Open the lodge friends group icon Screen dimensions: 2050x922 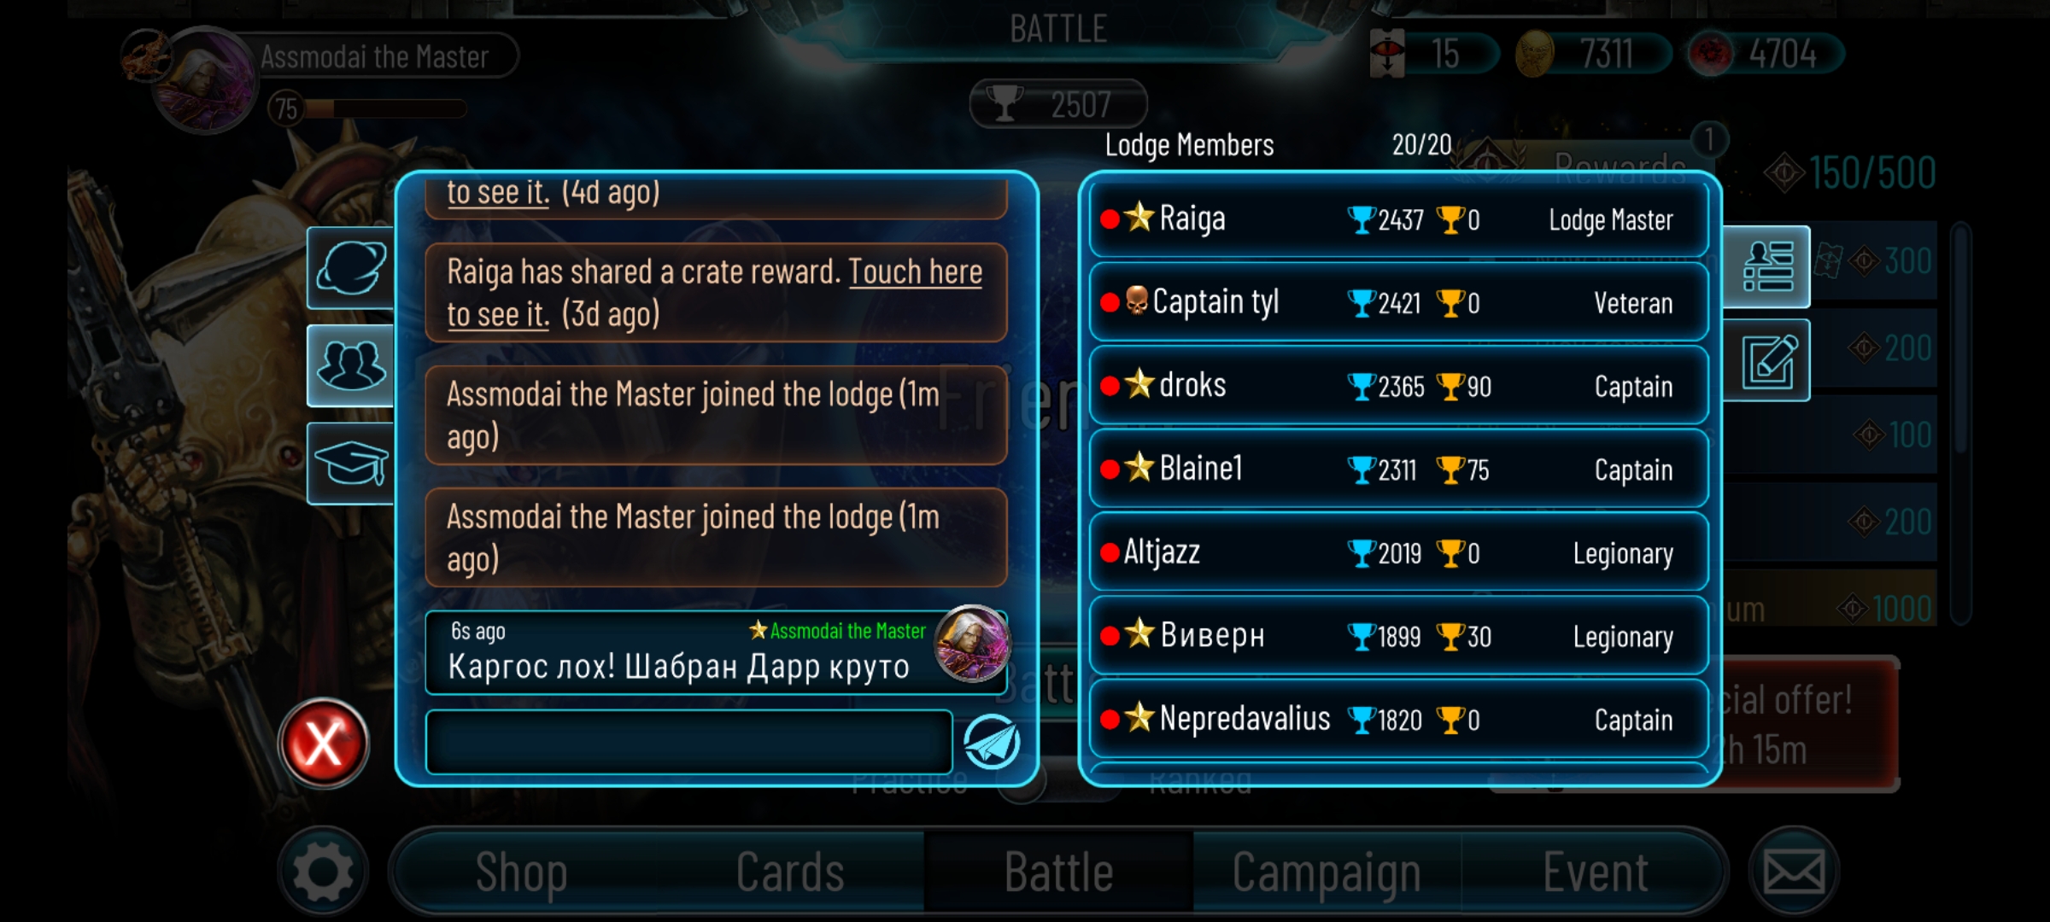pyautogui.click(x=351, y=365)
